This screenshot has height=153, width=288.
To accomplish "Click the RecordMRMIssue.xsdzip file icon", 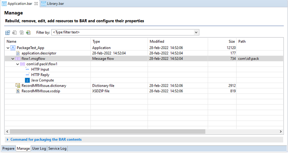I will pyautogui.click(x=18, y=91).
